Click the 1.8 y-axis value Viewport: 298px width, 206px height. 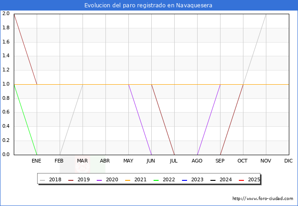tap(6, 27)
